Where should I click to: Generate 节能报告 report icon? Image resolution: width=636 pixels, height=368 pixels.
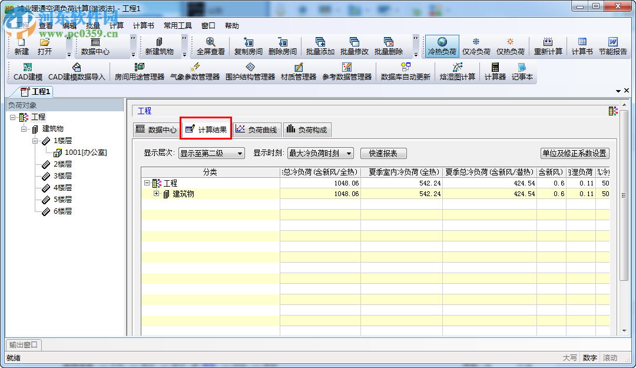[613, 47]
